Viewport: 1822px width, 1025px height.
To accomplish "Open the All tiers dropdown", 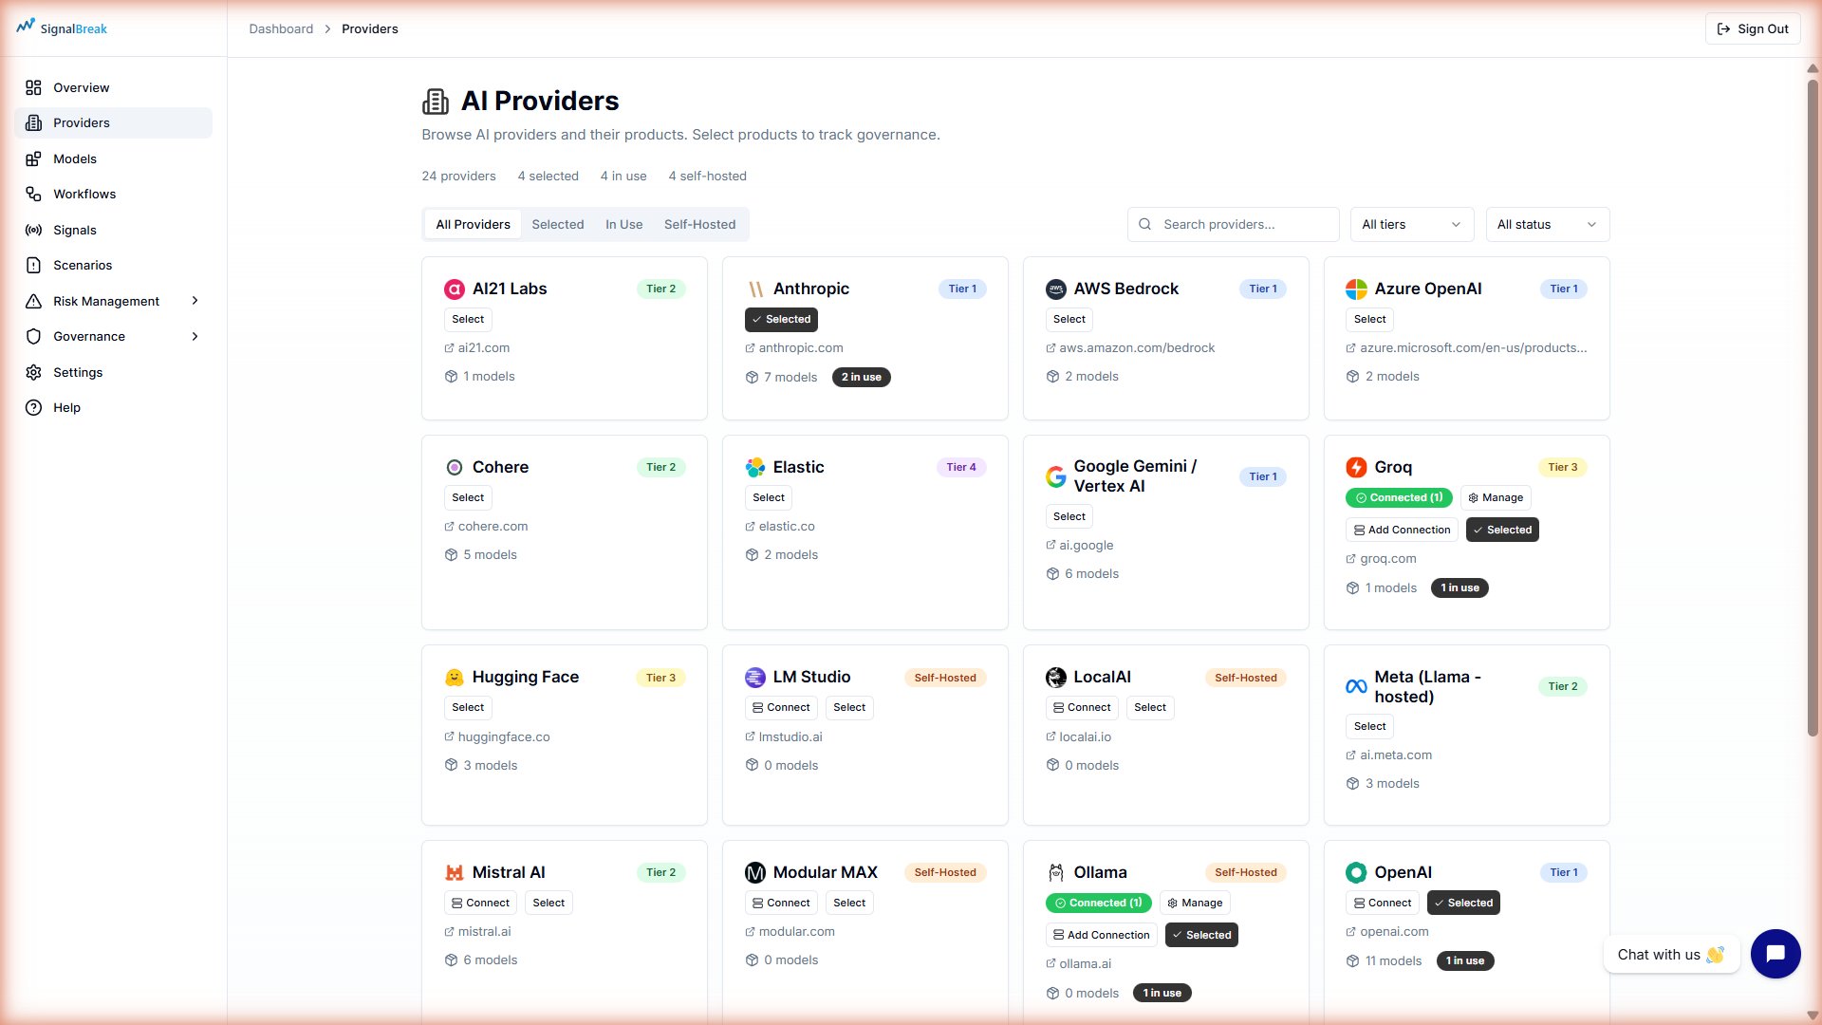I will click(x=1411, y=224).
